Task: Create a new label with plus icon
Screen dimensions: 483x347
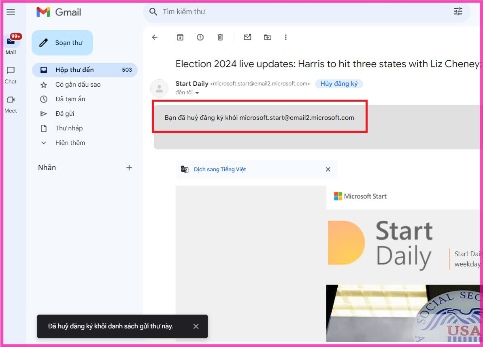Action: point(129,168)
